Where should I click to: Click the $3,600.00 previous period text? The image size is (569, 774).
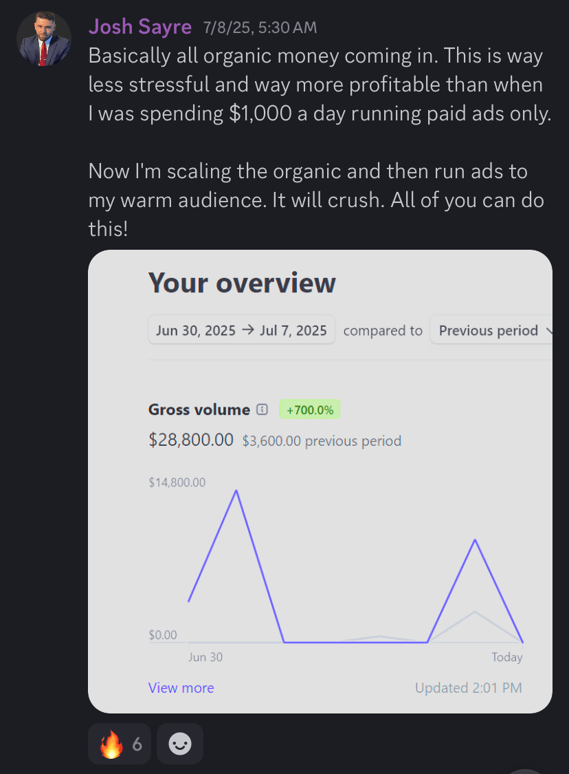(x=322, y=441)
